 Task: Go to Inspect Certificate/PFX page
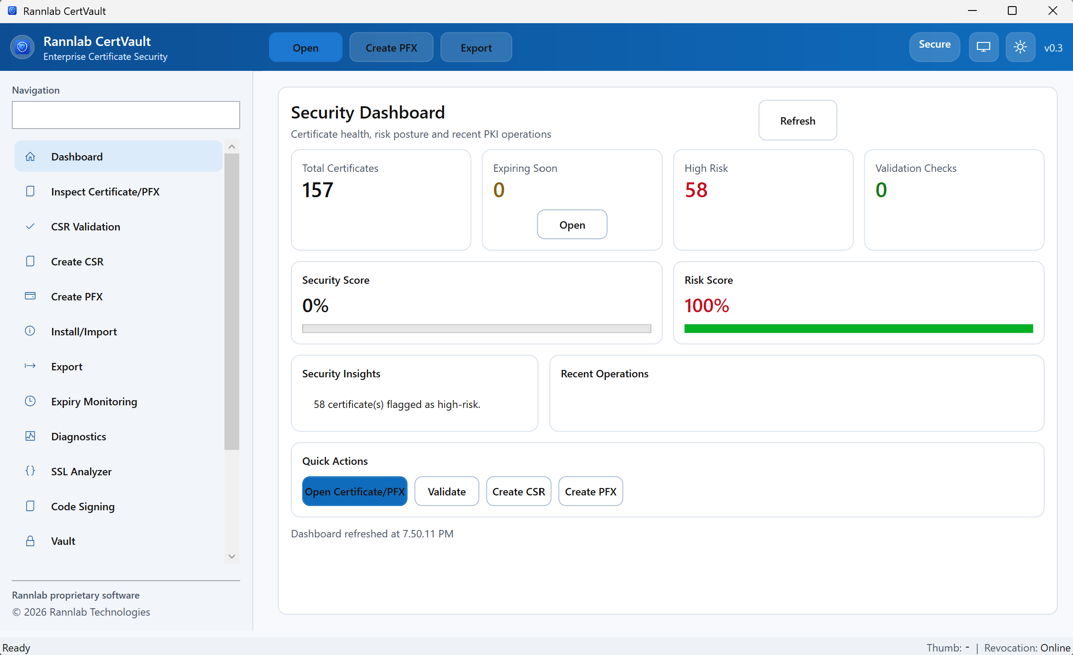point(118,192)
